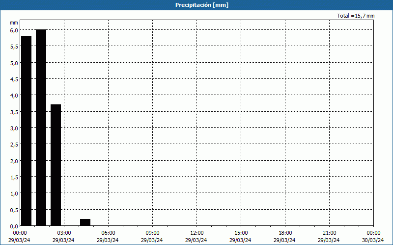
Task: Click the 0,5 y-axis value
Action: pyautogui.click(x=14, y=210)
